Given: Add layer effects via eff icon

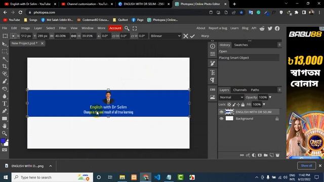Looking at the screenshot, I should tap(248, 155).
